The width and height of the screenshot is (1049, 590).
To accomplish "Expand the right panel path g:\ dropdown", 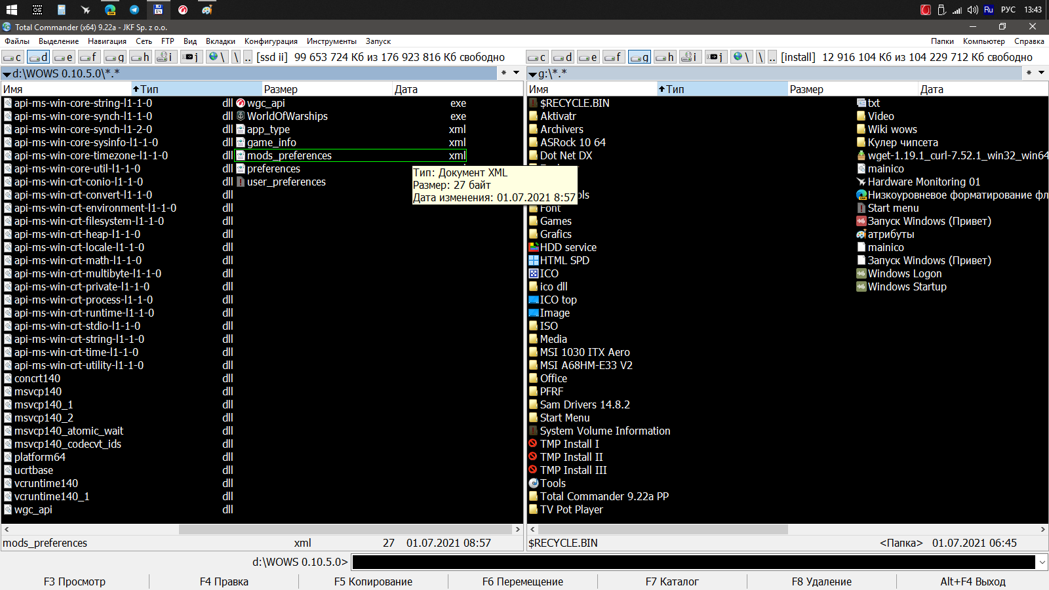I will [x=532, y=74].
